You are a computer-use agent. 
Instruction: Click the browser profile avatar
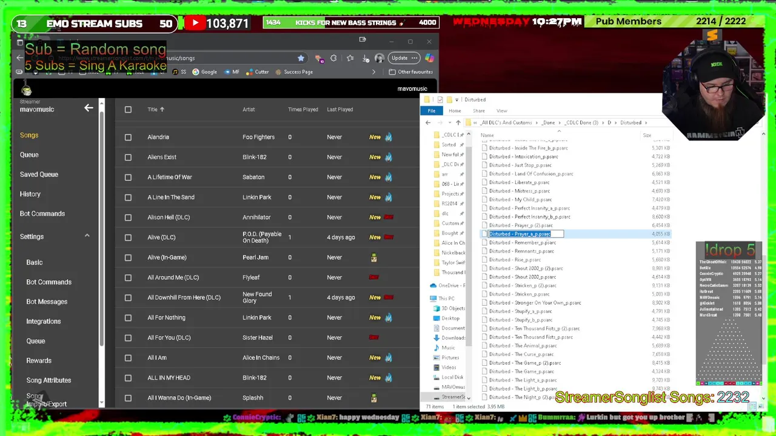coord(380,58)
